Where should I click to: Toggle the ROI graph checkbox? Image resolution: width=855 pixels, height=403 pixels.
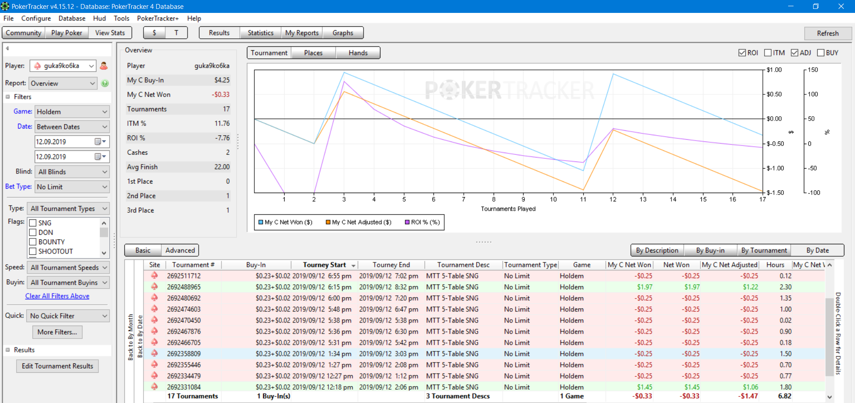pyautogui.click(x=742, y=52)
